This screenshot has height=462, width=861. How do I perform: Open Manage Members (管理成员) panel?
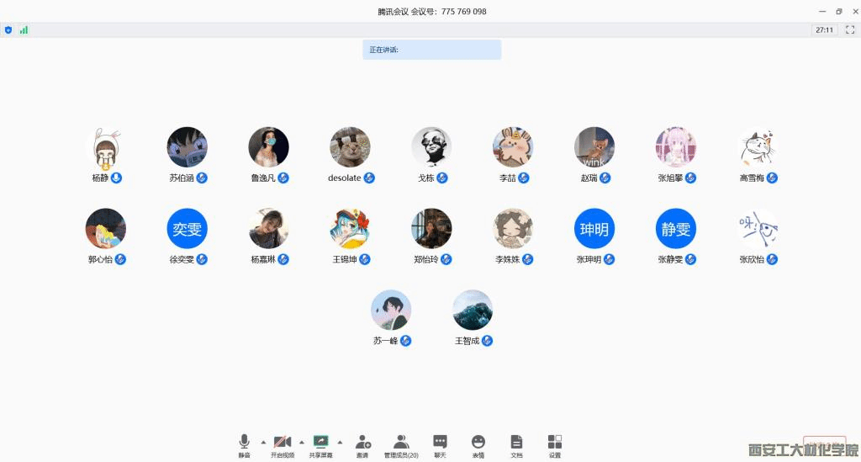click(401, 443)
